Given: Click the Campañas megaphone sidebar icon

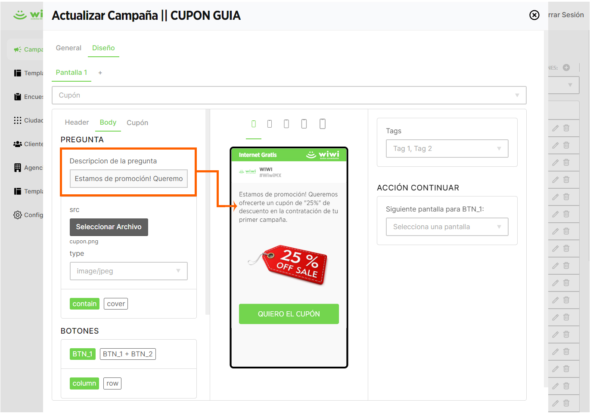Looking at the screenshot, I should tap(18, 49).
